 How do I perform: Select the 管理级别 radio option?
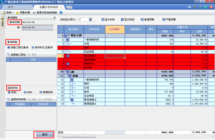[40, 92]
